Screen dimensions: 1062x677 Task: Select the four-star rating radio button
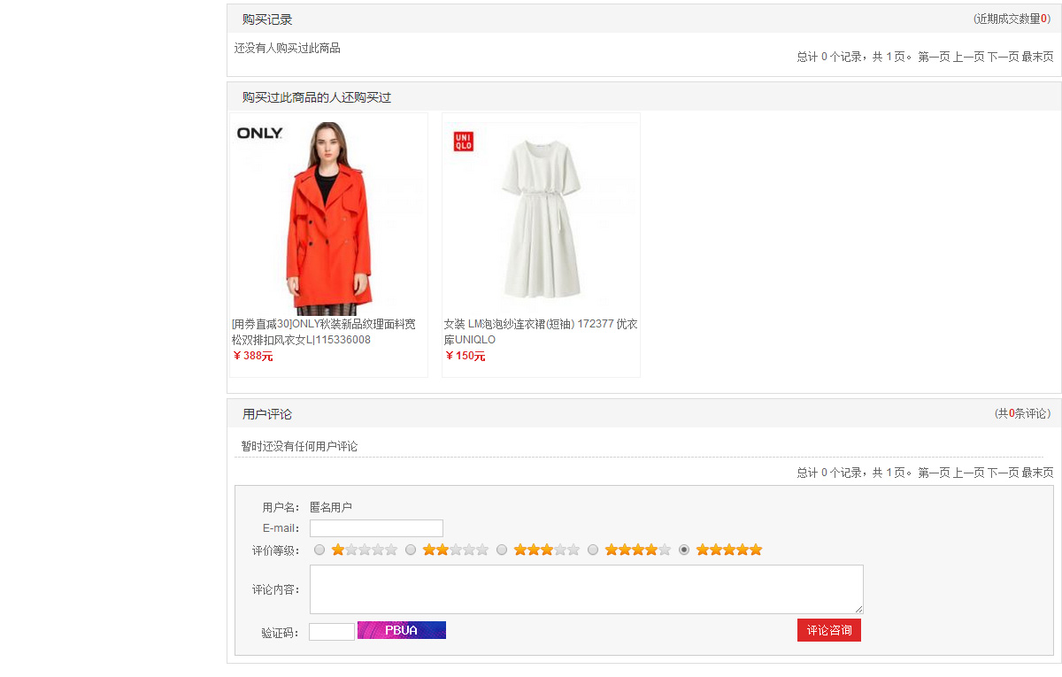pos(593,550)
